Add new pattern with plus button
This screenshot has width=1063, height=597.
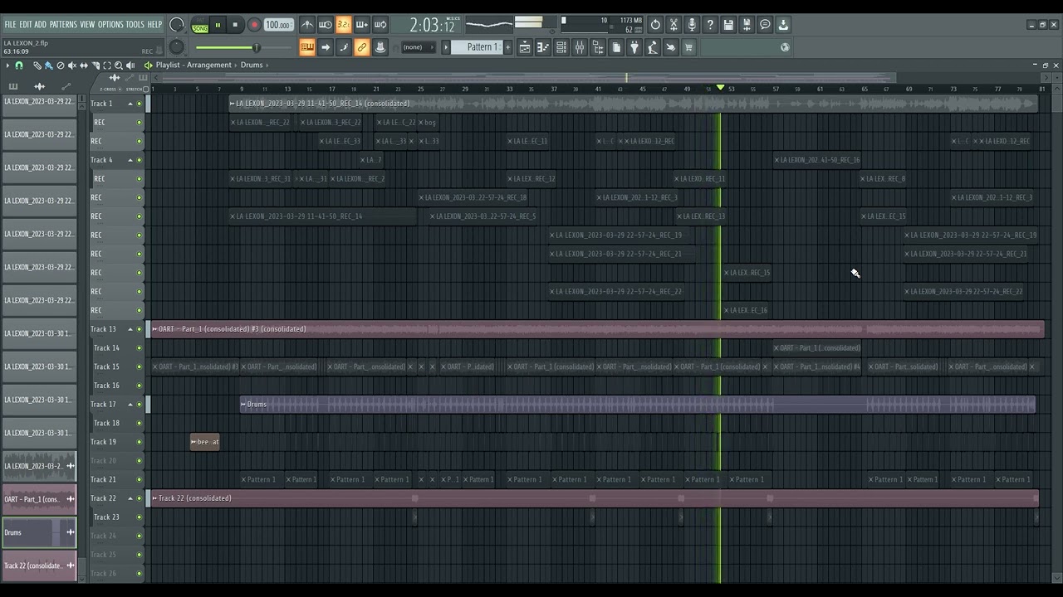click(x=507, y=47)
